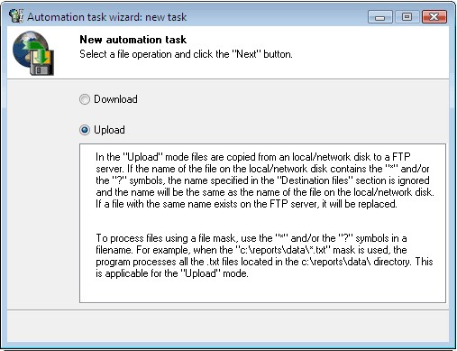
Task: Click the Download option label
Action: [x=115, y=99]
